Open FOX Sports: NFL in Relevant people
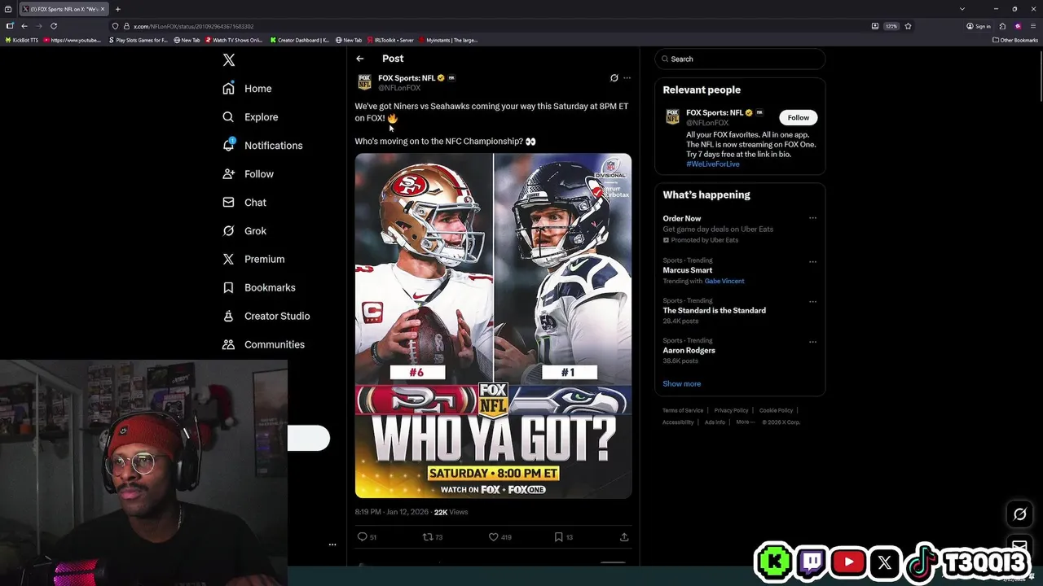The image size is (1043, 586). coord(715,112)
